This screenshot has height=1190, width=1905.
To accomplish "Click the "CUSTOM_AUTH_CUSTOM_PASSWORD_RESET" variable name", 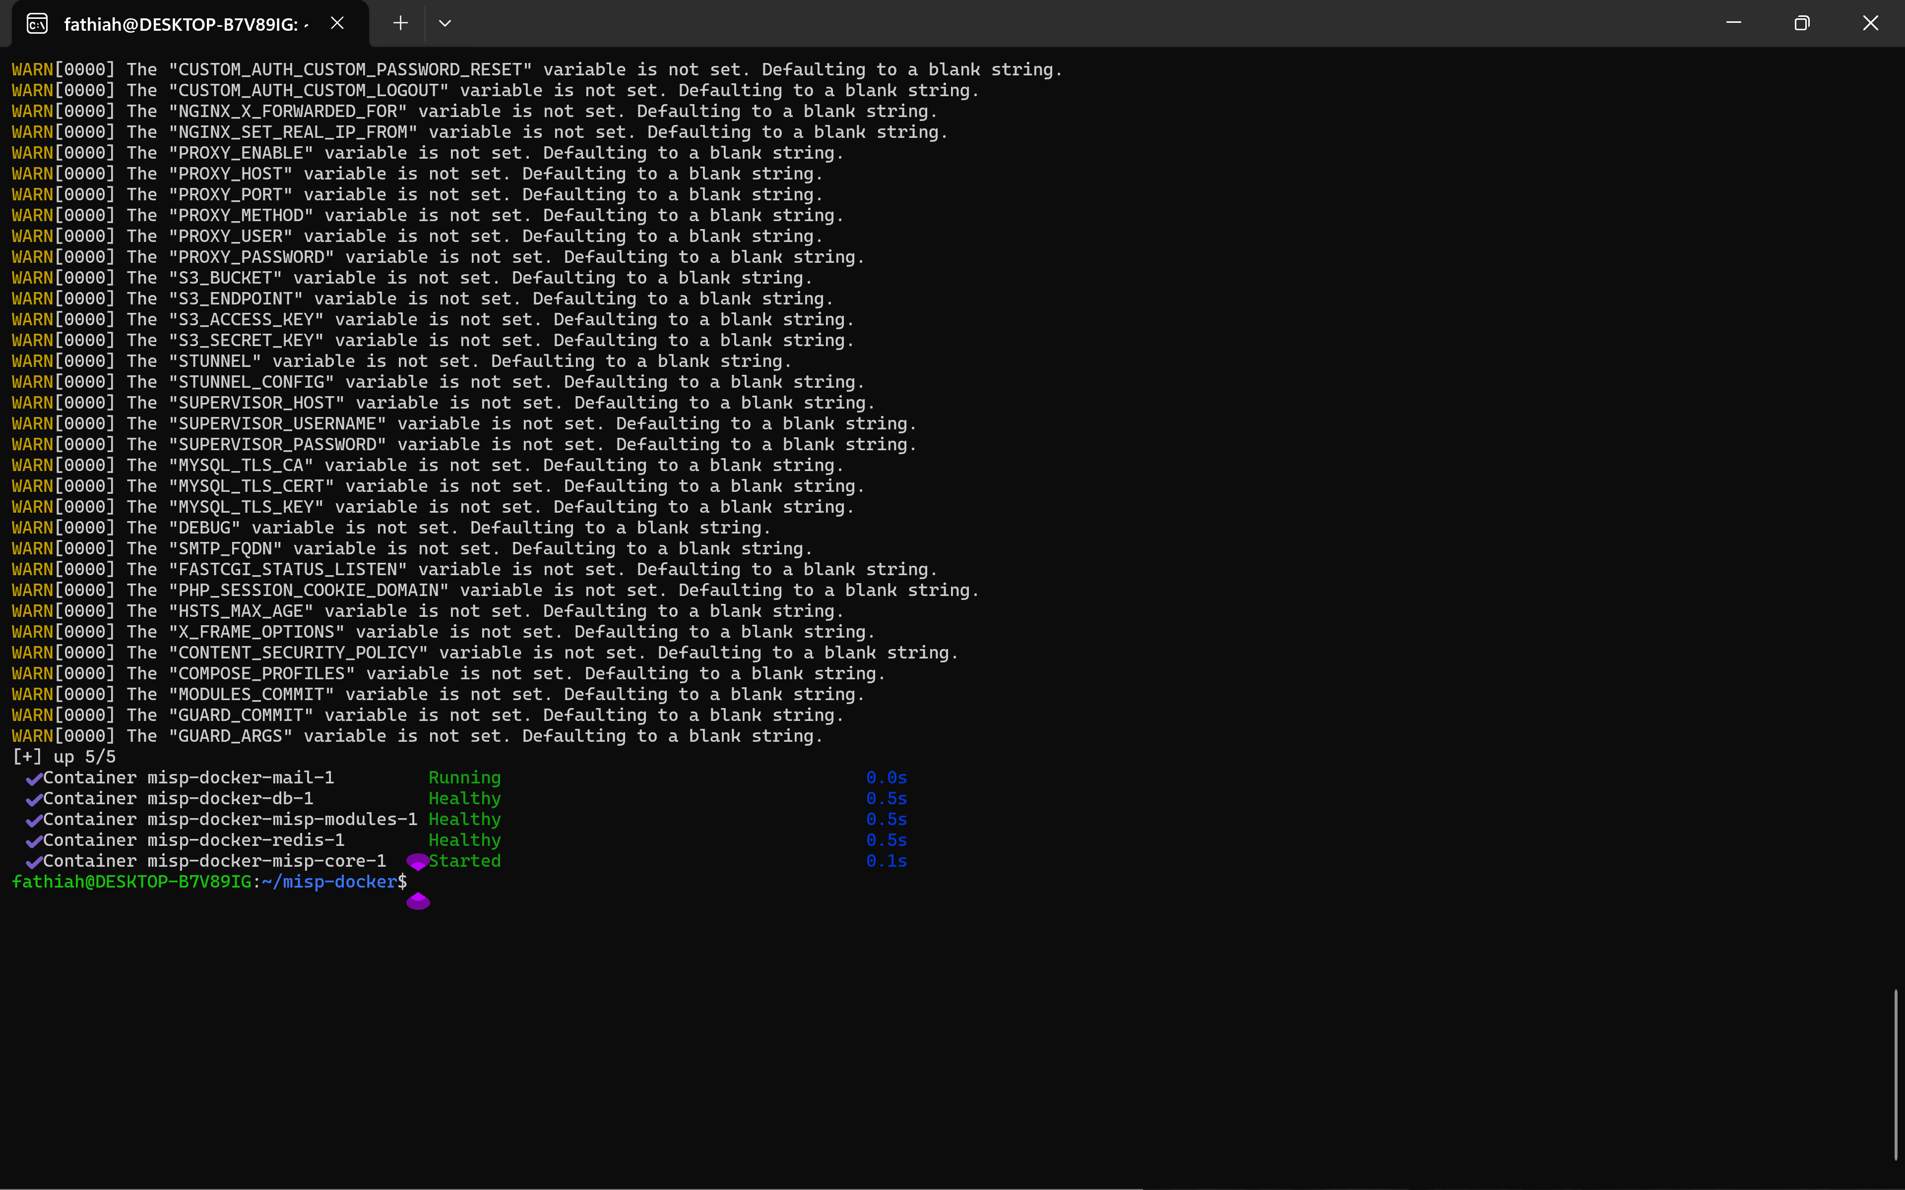I will pos(350,70).
